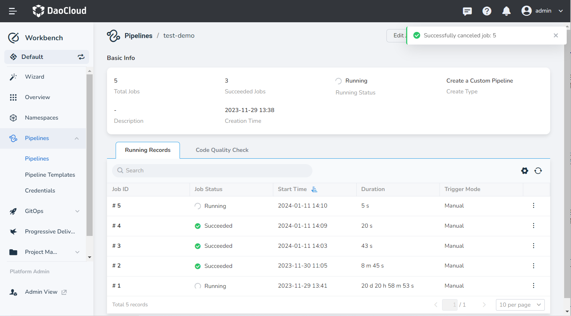Open Admin View link

point(41,292)
